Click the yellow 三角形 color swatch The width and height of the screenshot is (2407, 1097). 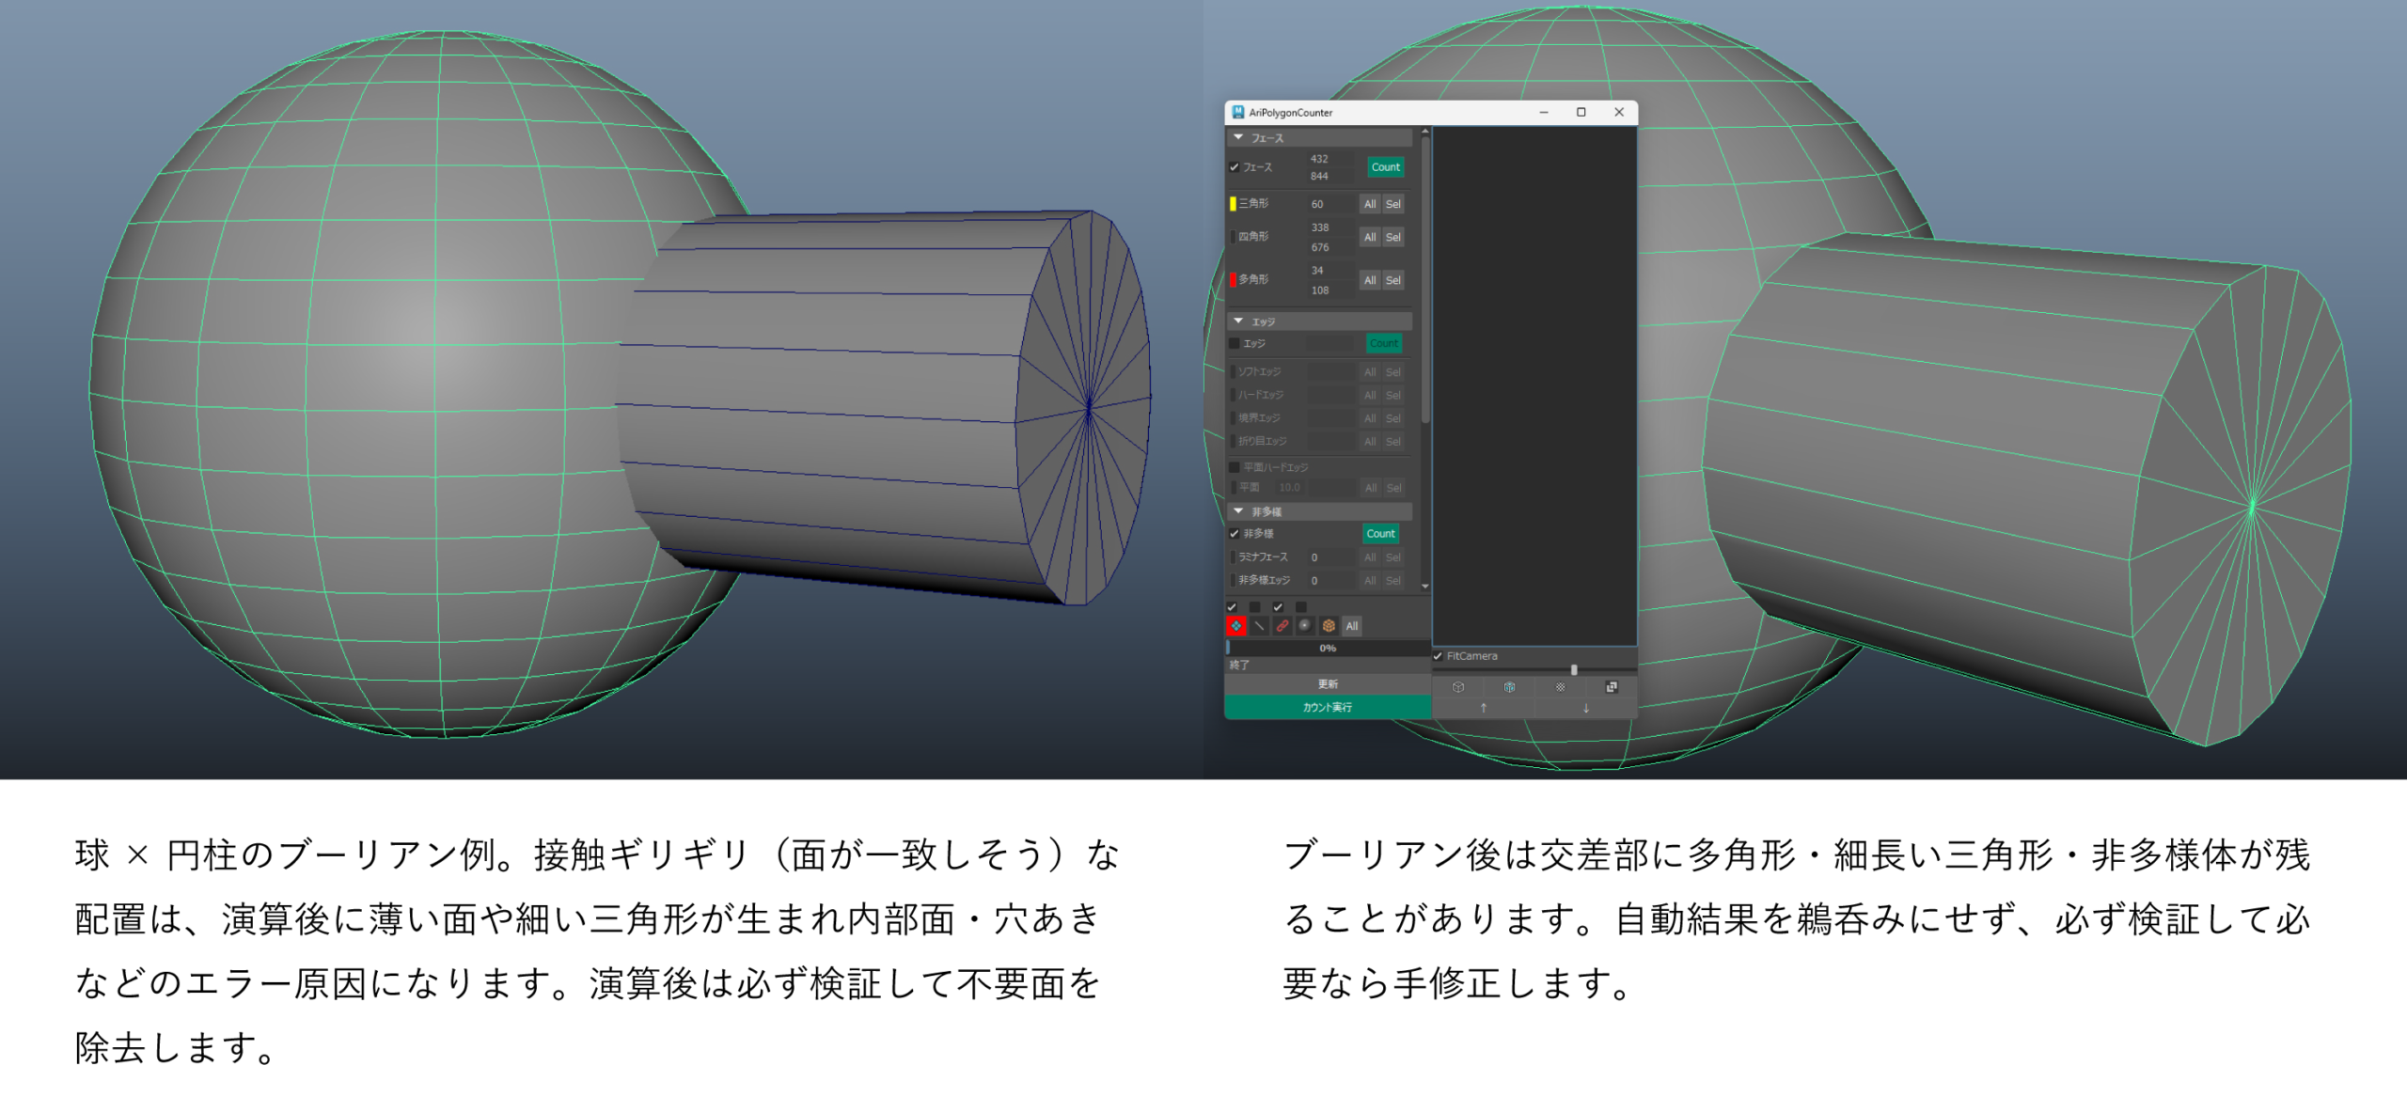(1233, 204)
